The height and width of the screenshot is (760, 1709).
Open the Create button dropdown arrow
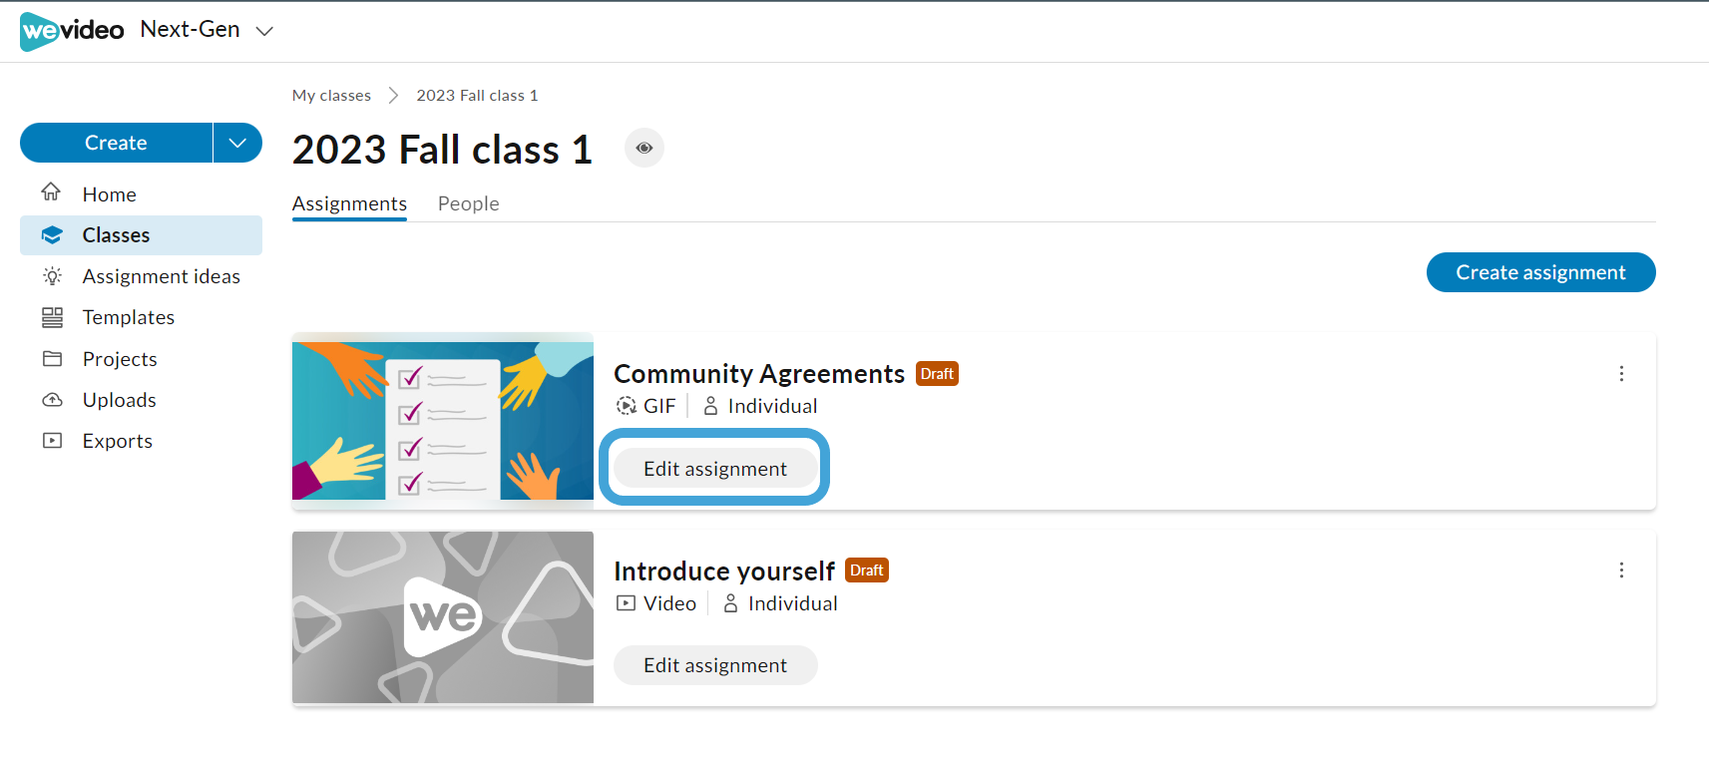point(236,143)
